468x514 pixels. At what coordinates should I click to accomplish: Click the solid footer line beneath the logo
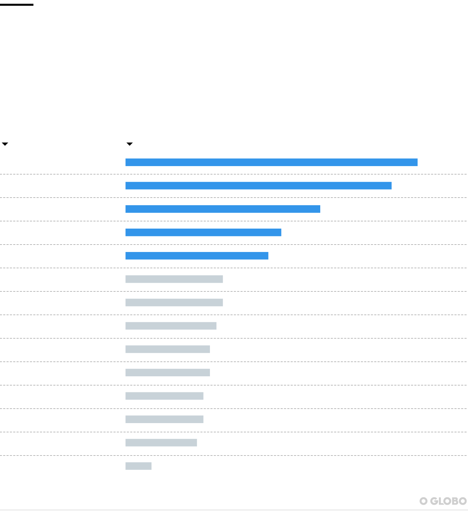[x=233, y=510]
